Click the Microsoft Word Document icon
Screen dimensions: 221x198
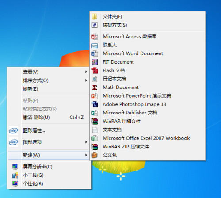pyautogui.click(x=95, y=53)
